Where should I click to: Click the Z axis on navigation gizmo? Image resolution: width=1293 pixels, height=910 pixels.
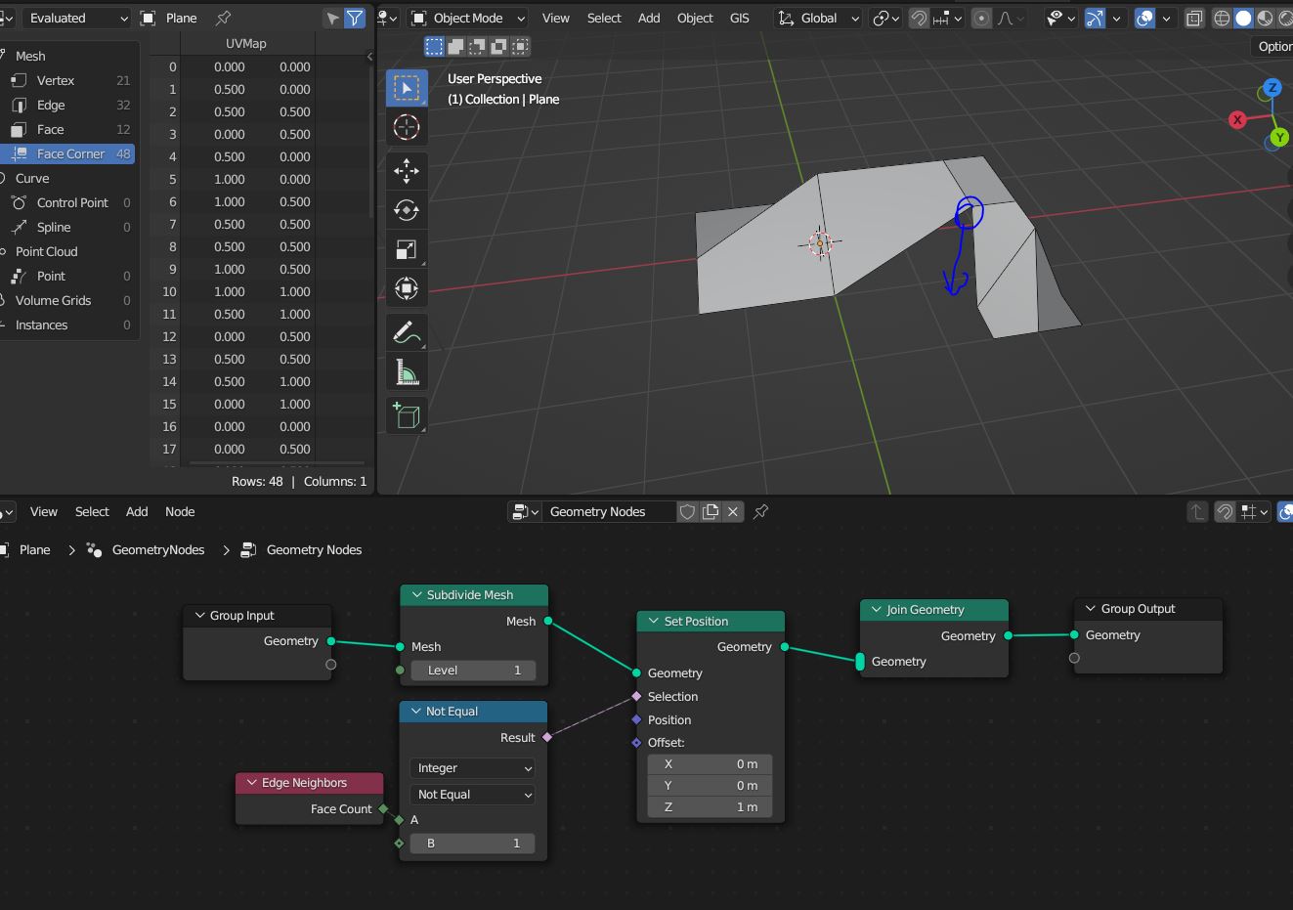point(1271,88)
